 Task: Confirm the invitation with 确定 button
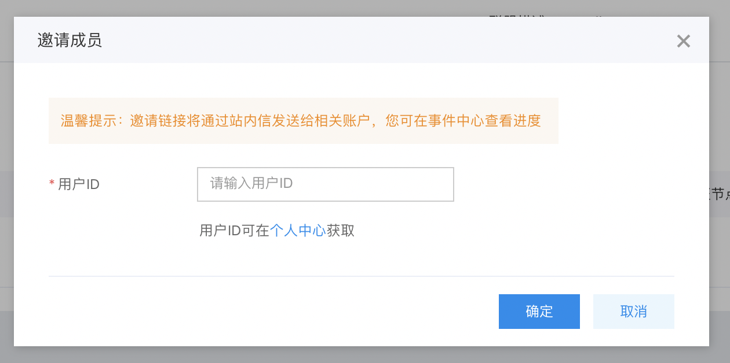(x=539, y=312)
